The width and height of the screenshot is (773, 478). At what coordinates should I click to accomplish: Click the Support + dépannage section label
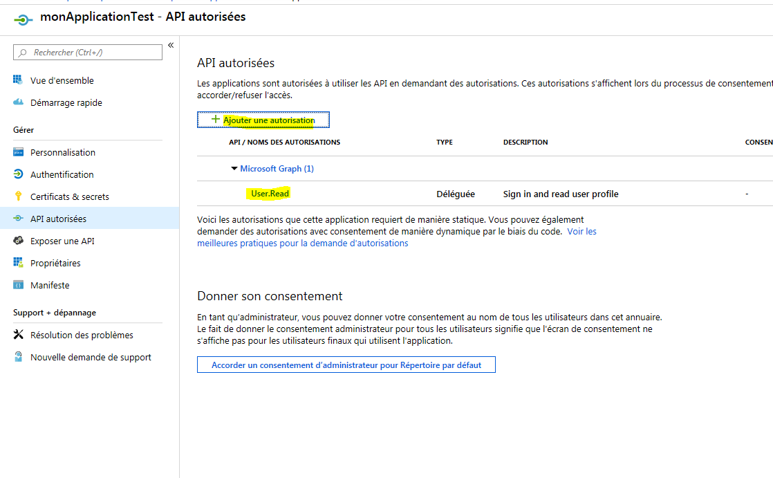click(x=55, y=313)
